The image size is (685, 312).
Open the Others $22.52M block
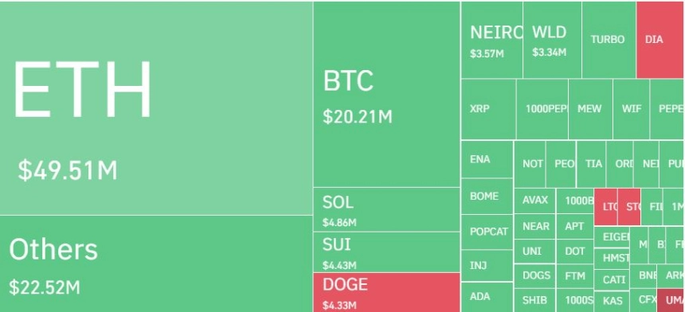156,264
